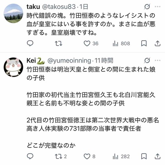
Task: Bookmark taku's tweet
Action: pos(144,43)
